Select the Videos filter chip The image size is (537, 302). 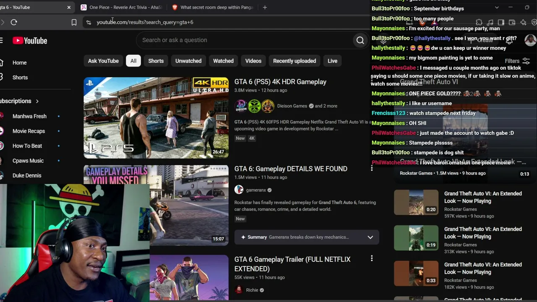point(253,61)
